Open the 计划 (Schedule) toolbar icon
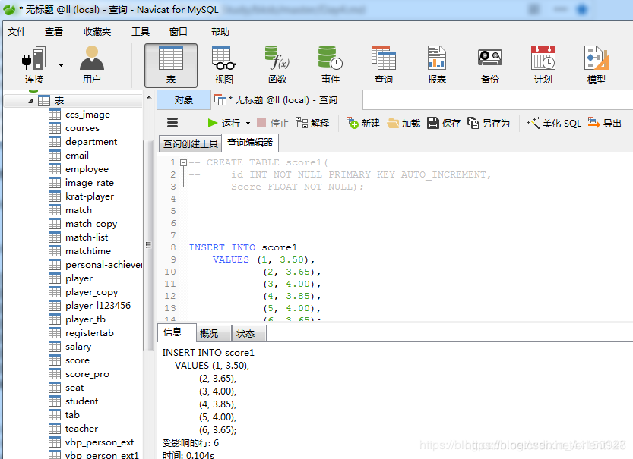The image size is (633, 459). tap(543, 64)
